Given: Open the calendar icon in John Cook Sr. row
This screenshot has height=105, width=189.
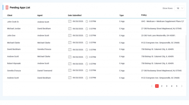Looking at the screenshot, I should pyautogui.click(x=70, y=21).
